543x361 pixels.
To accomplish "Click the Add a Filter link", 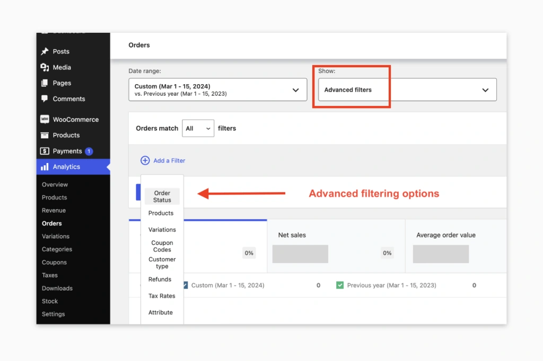I will 169,160.
